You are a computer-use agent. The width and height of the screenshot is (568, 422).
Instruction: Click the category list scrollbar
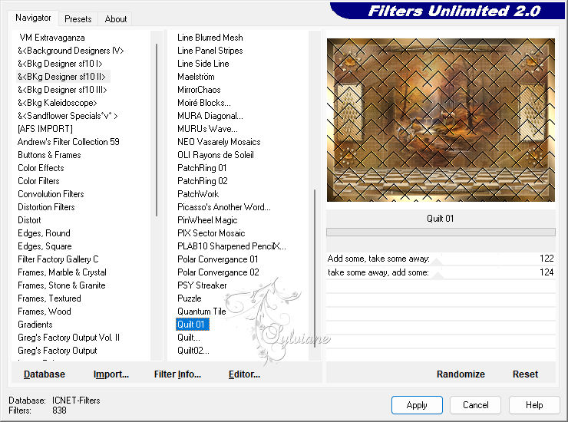click(x=157, y=130)
